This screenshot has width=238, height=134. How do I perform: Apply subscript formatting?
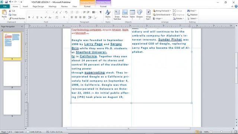point(41,17)
